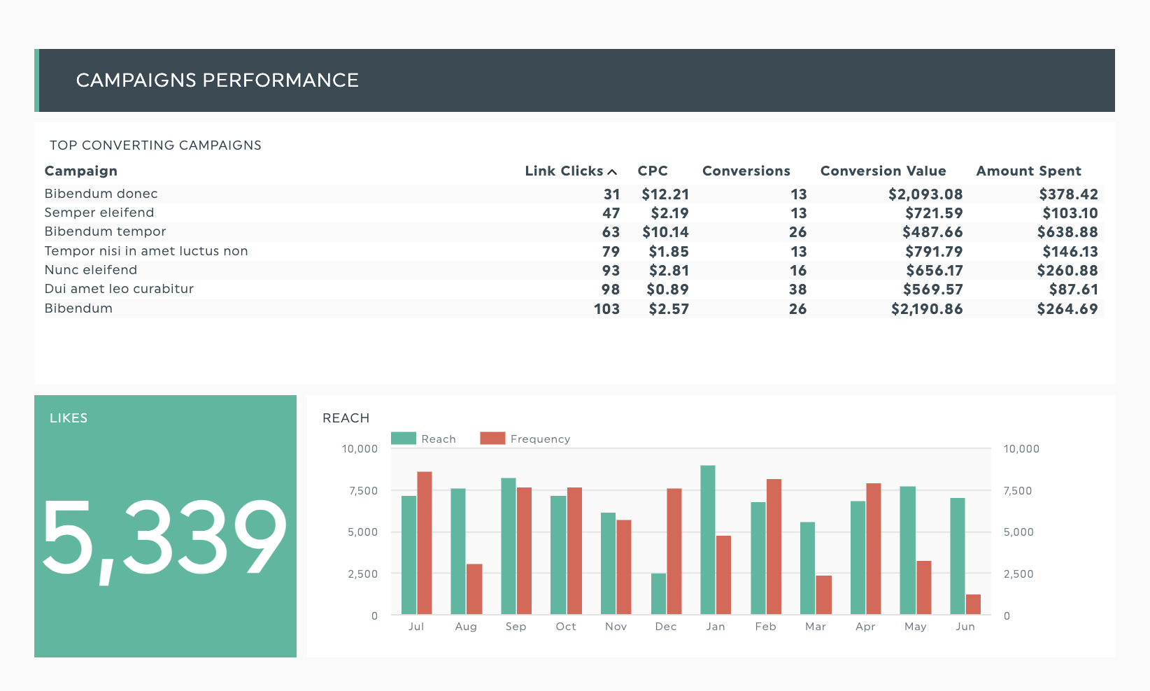Click the Reach legend label text
Screen dimensions: 1150x691
click(439, 439)
